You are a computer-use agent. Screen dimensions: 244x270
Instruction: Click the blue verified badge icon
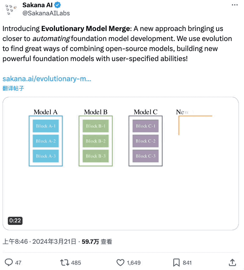point(58,5)
